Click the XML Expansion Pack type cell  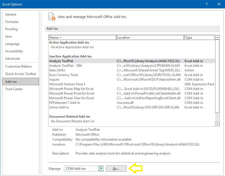pyautogui.click(x=199, y=84)
